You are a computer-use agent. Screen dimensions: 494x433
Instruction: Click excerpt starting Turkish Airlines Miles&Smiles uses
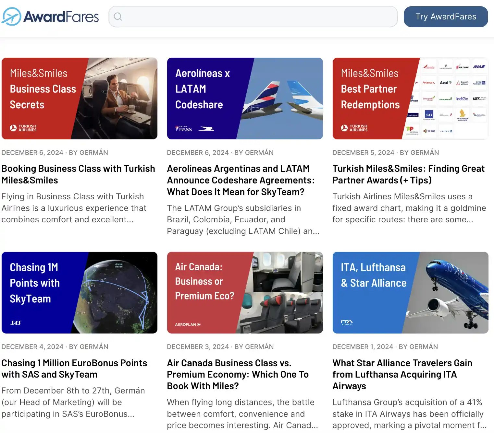(x=409, y=208)
